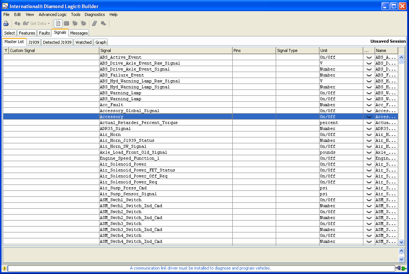Screen dimensions: 409x274
Task: Click the 'pounds' unit cell
Action: [341, 152]
